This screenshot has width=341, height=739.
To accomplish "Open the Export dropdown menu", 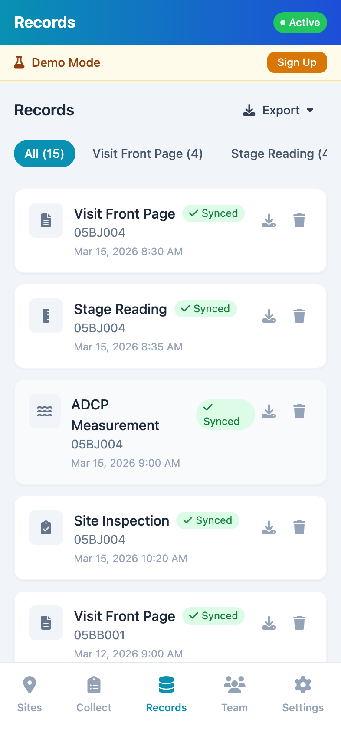I will pos(279,111).
